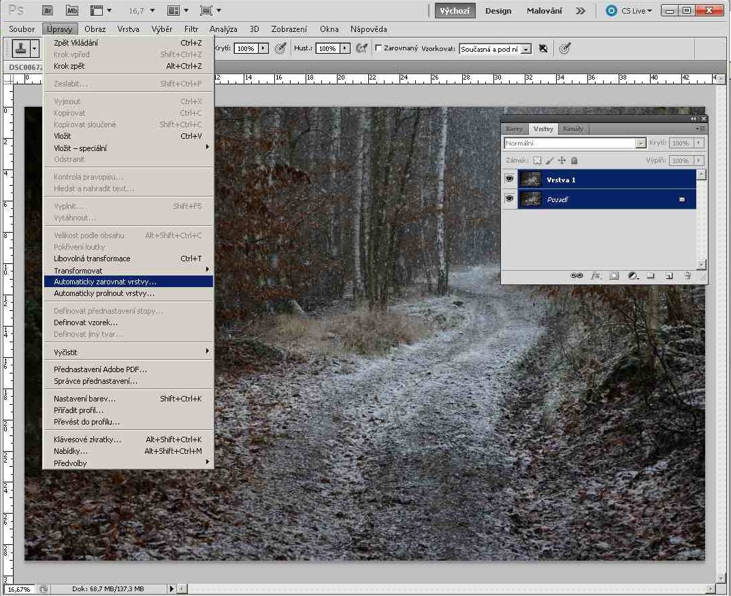Click the link layers chain icon
The width and height of the screenshot is (731, 596).
pyautogui.click(x=576, y=276)
